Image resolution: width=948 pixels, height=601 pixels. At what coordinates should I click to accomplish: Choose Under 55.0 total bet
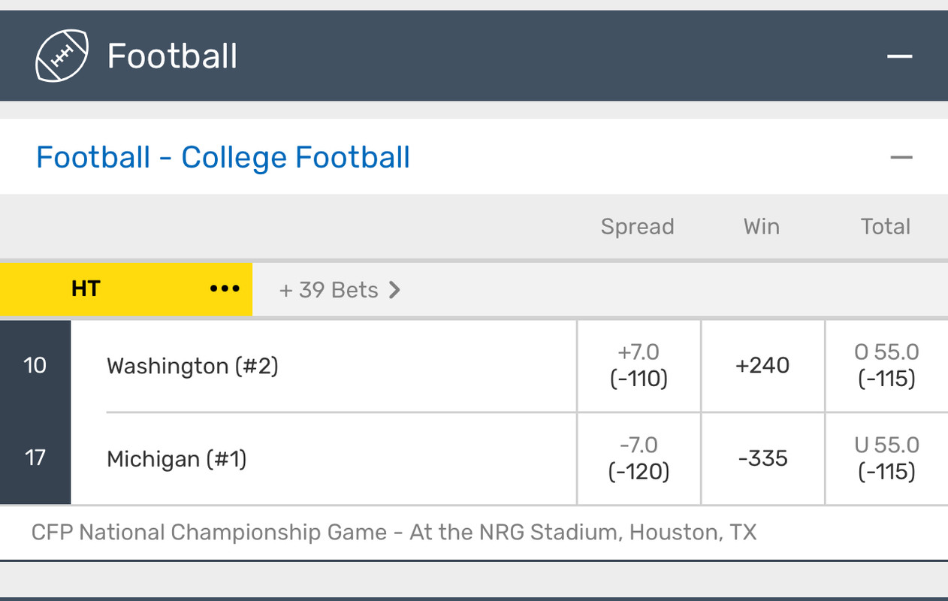point(886,458)
